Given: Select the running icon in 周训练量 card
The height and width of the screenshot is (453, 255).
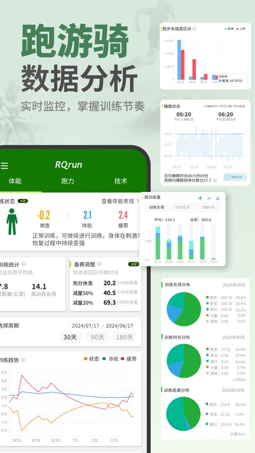Looking at the screenshot, I should pyautogui.click(x=200, y=198).
